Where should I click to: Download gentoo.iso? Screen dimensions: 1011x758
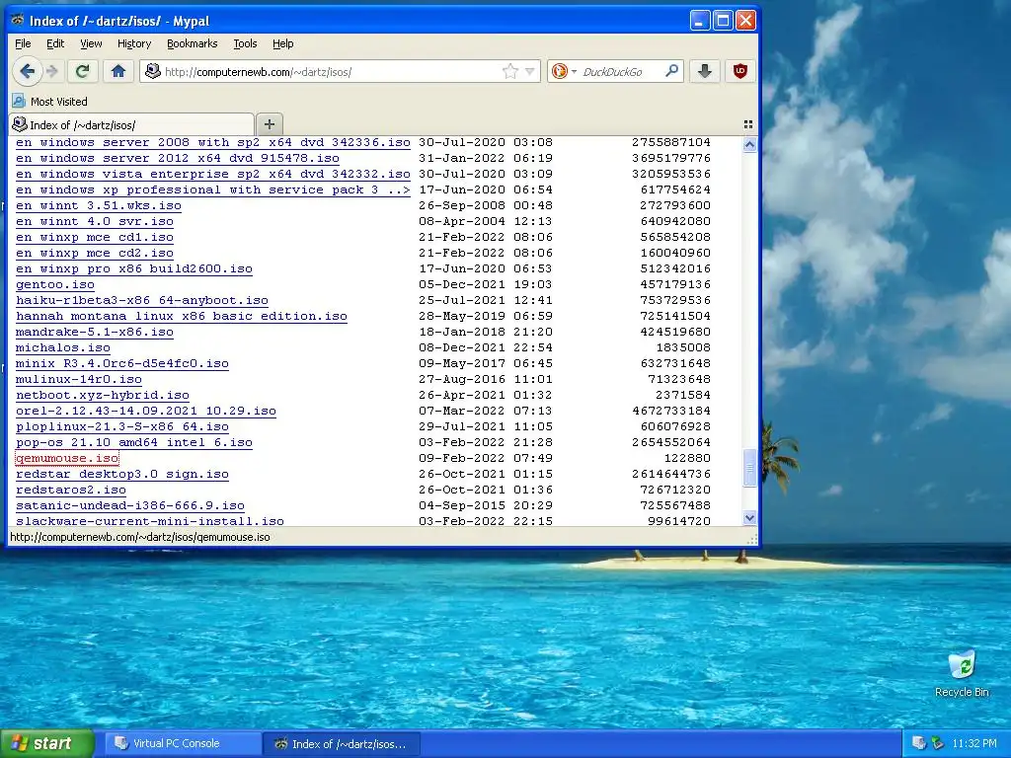(x=55, y=284)
